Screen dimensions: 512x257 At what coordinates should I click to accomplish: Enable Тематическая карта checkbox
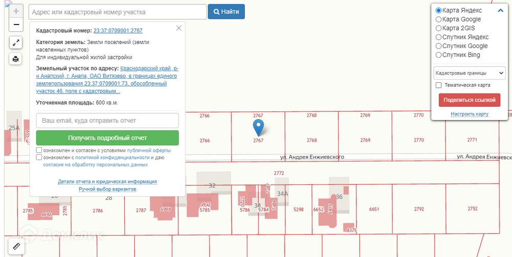439,85
